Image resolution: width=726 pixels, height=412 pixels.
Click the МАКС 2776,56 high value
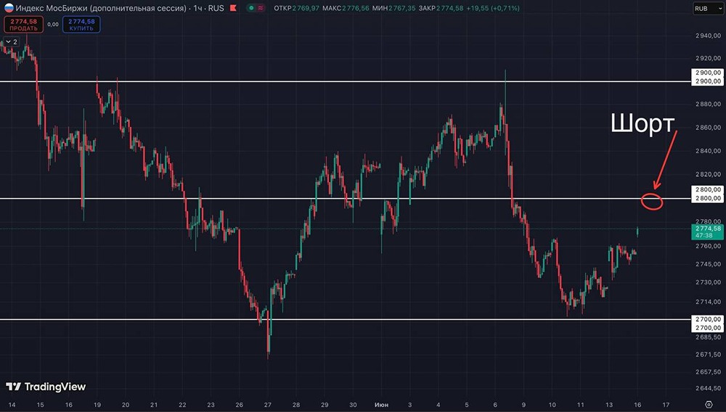346,8
